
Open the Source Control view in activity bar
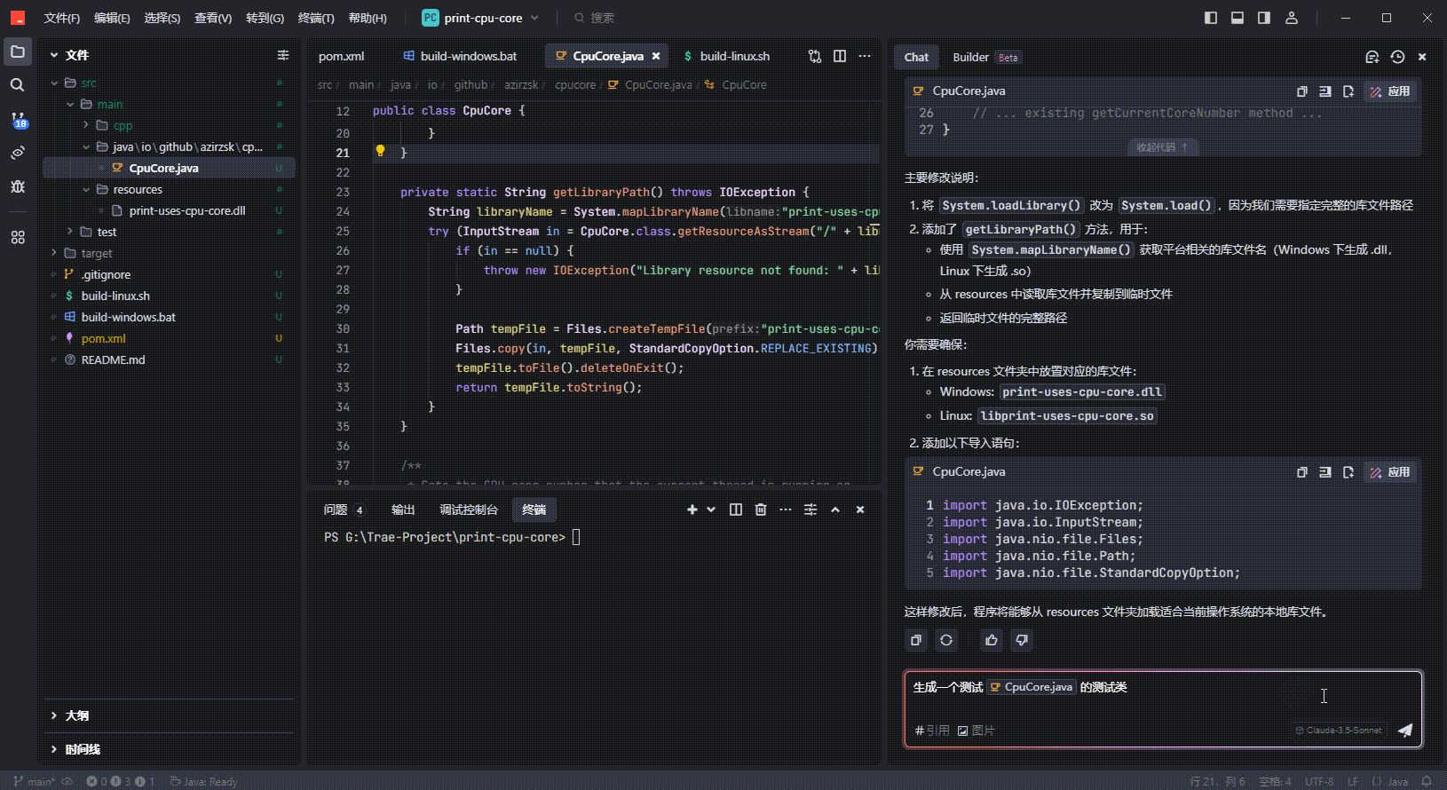tap(18, 119)
